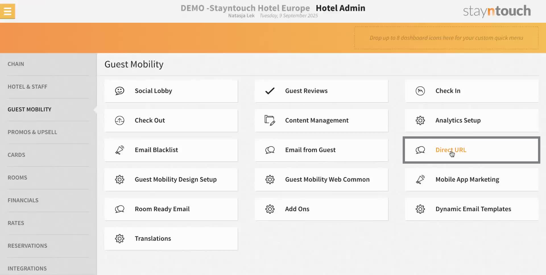Click the Translations gear icon
This screenshot has height=275, width=546.
[x=119, y=239]
